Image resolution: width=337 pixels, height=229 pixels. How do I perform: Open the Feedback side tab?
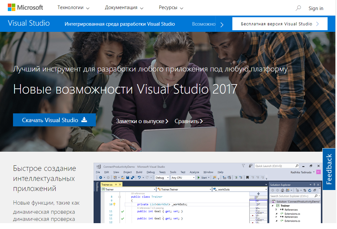(x=329, y=169)
